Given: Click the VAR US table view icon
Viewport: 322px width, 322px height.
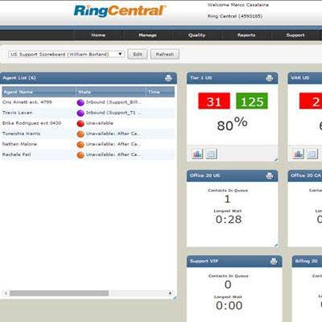Looking at the screenshot, I should point(312,154).
